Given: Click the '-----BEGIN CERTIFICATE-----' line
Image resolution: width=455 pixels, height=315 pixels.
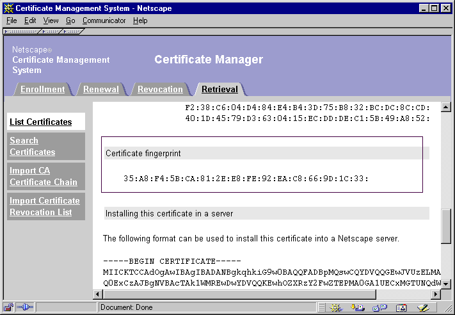Looking at the screenshot, I should [172, 261].
